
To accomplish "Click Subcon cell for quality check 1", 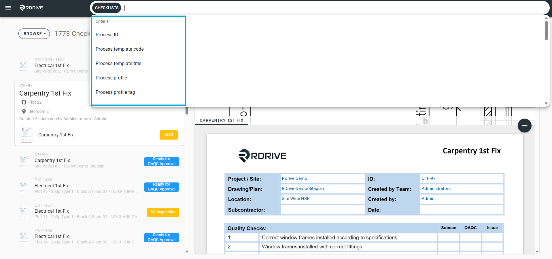I will click(449, 237).
